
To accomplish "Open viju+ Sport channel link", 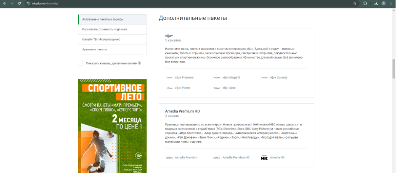I will (x=229, y=88).
